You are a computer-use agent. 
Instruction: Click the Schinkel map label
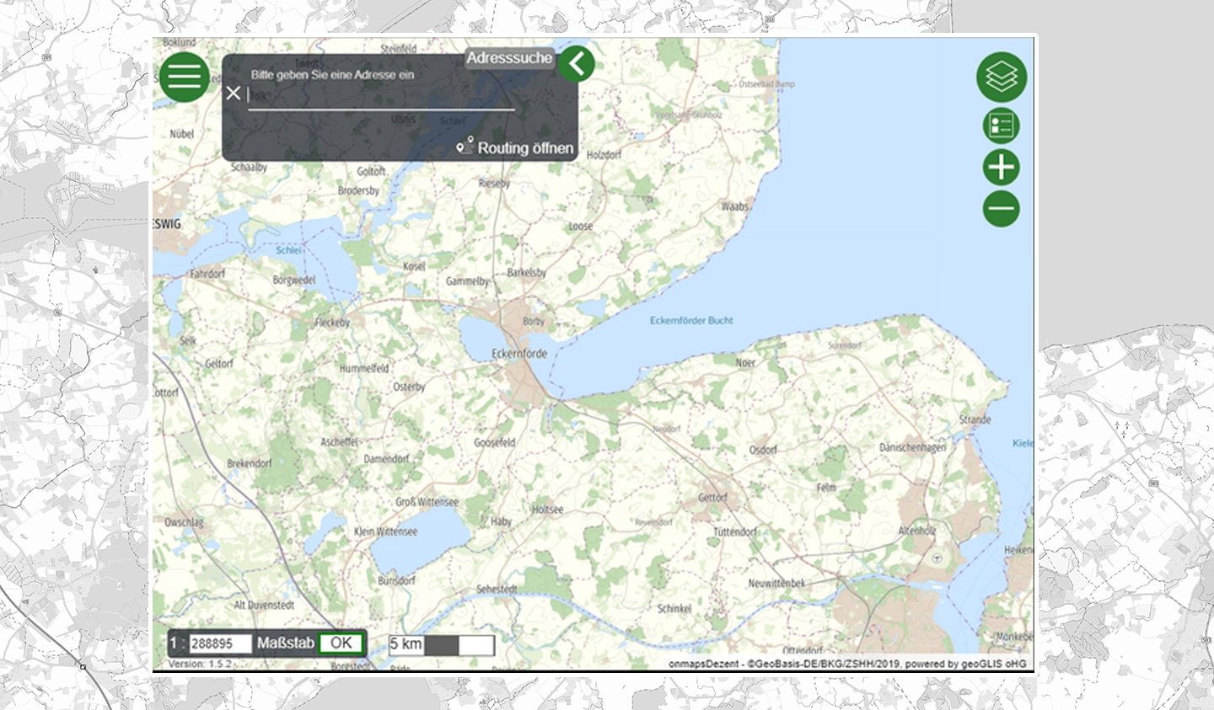pos(674,608)
